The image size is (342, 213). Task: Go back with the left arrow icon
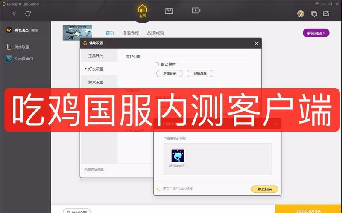(14, 14)
